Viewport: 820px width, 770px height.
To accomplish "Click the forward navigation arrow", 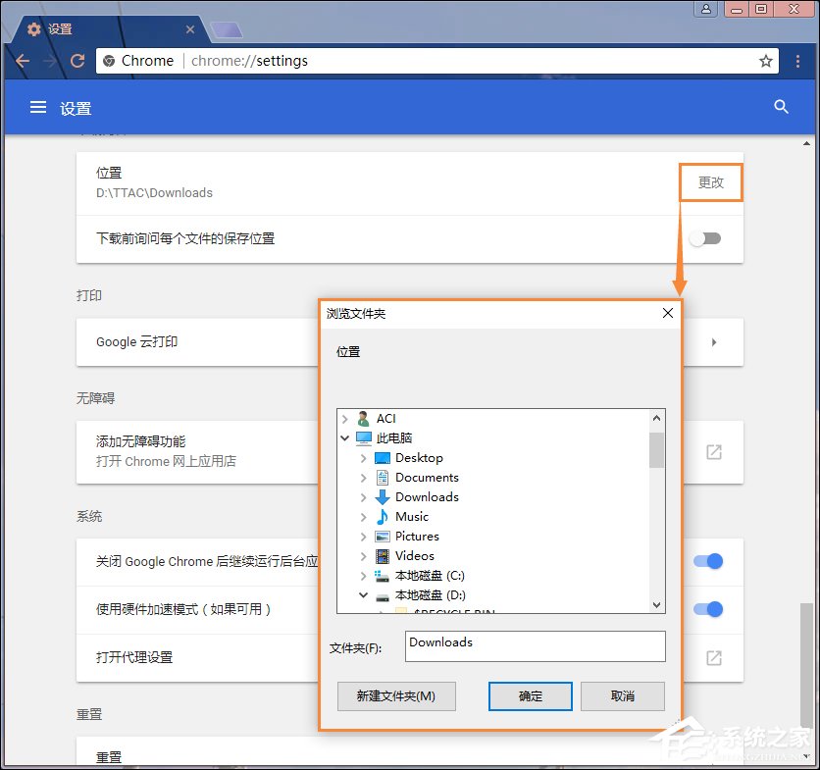I will click(50, 61).
